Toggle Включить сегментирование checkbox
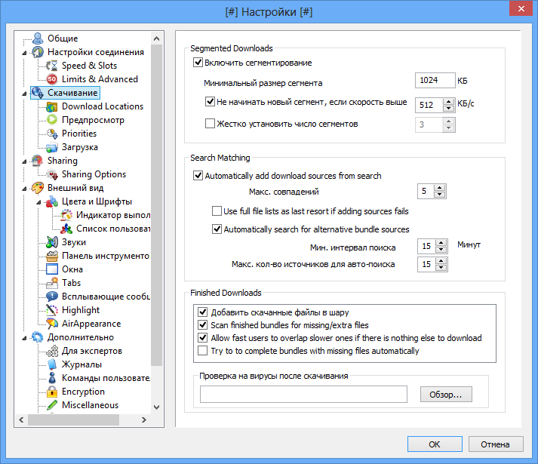Viewport: 538px width, 464px height. 198,63
